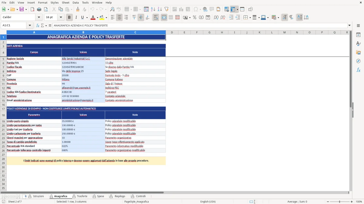Click the Insert Comment icon
The image size is (364, 204).
pyautogui.click(x=212, y=9)
